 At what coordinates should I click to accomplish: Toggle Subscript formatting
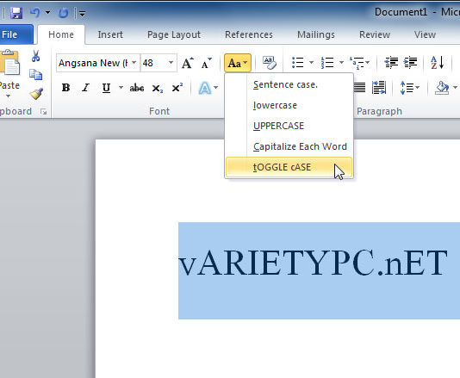click(x=158, y=88)
